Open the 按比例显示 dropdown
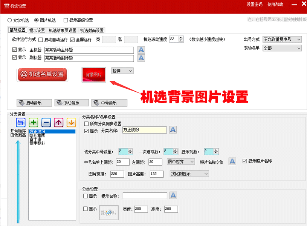 click(189, 174)
